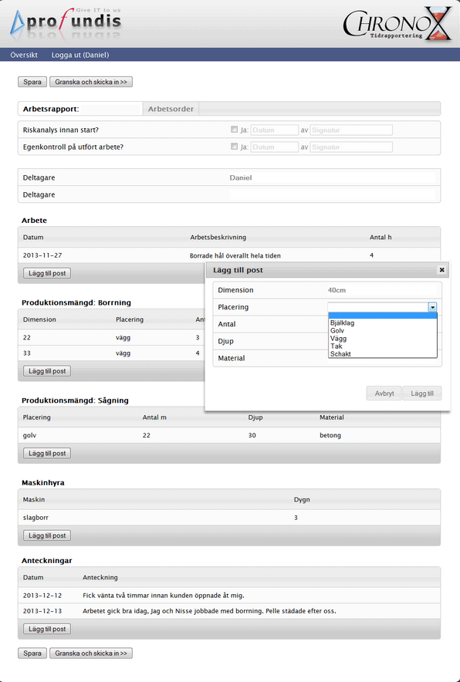Click the ChronoX Tidrapportering logo
460x682 pixels.
tap(397, 23)
